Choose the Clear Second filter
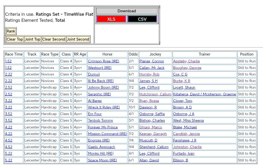This screenshot has height=168, width=263. [53, 39]
